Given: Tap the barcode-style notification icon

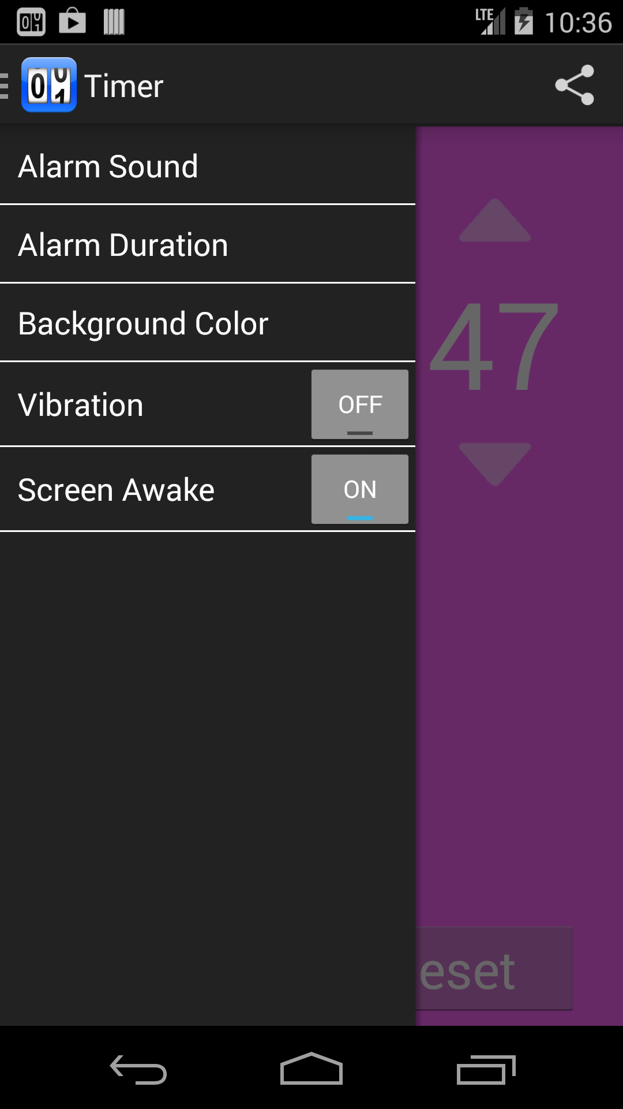Looking at the screenshot, I should (x=113, y=21).
